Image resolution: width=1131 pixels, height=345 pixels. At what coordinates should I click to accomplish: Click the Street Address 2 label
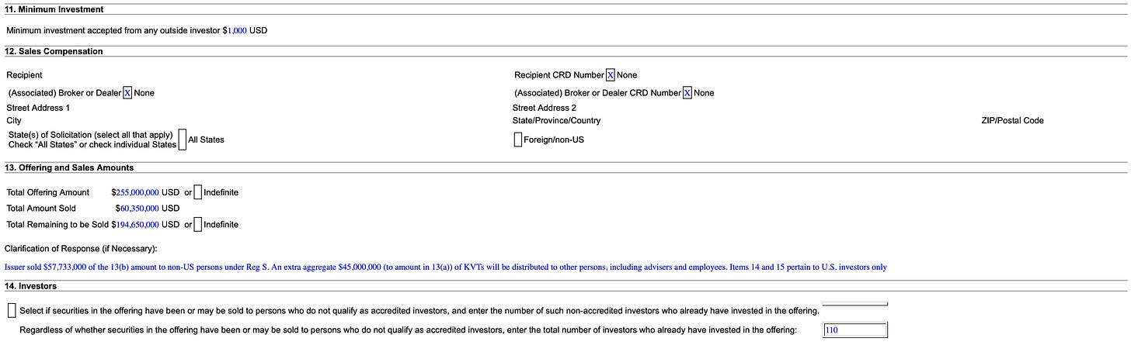click(545, 108)
